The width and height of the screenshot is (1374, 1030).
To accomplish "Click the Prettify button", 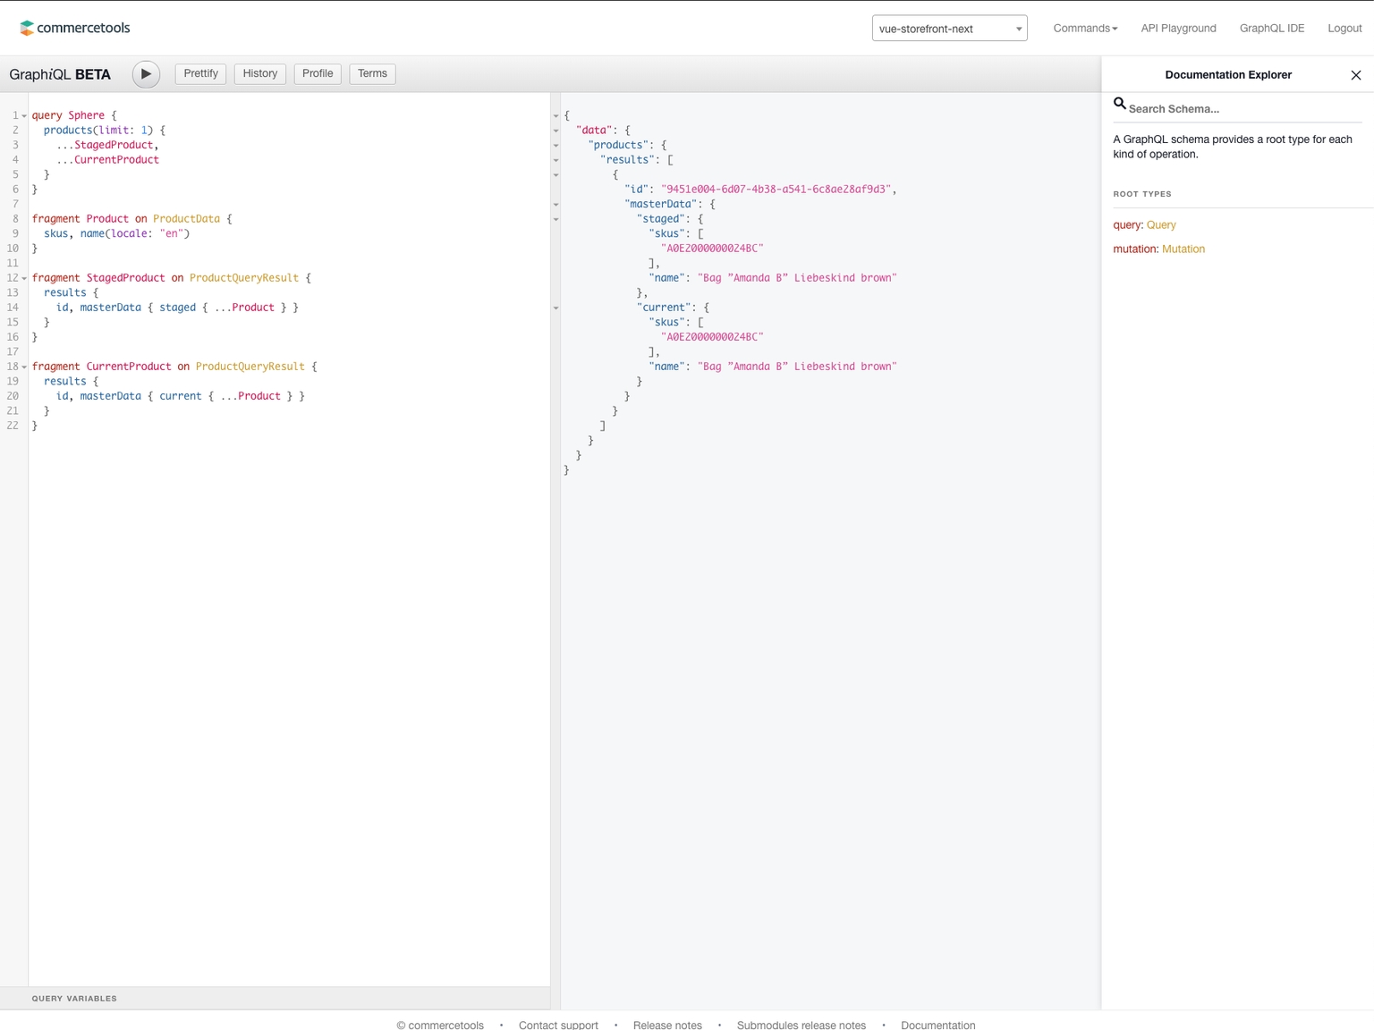I will point(200,73).
